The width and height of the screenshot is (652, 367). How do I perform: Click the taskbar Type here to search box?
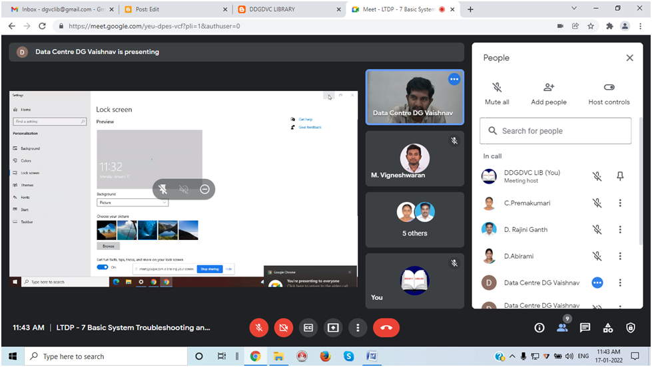[x=106, y=356]
